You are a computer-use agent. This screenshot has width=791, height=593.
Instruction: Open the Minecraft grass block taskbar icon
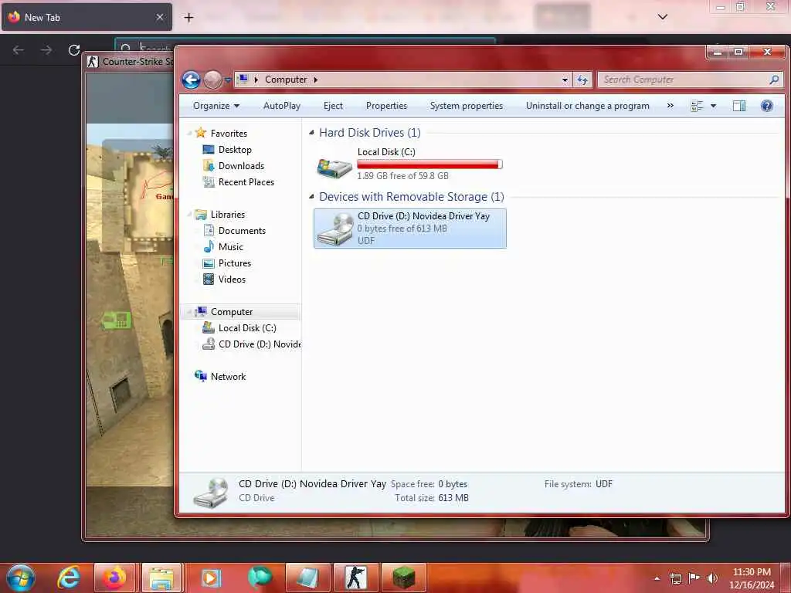tap(403, 578)
